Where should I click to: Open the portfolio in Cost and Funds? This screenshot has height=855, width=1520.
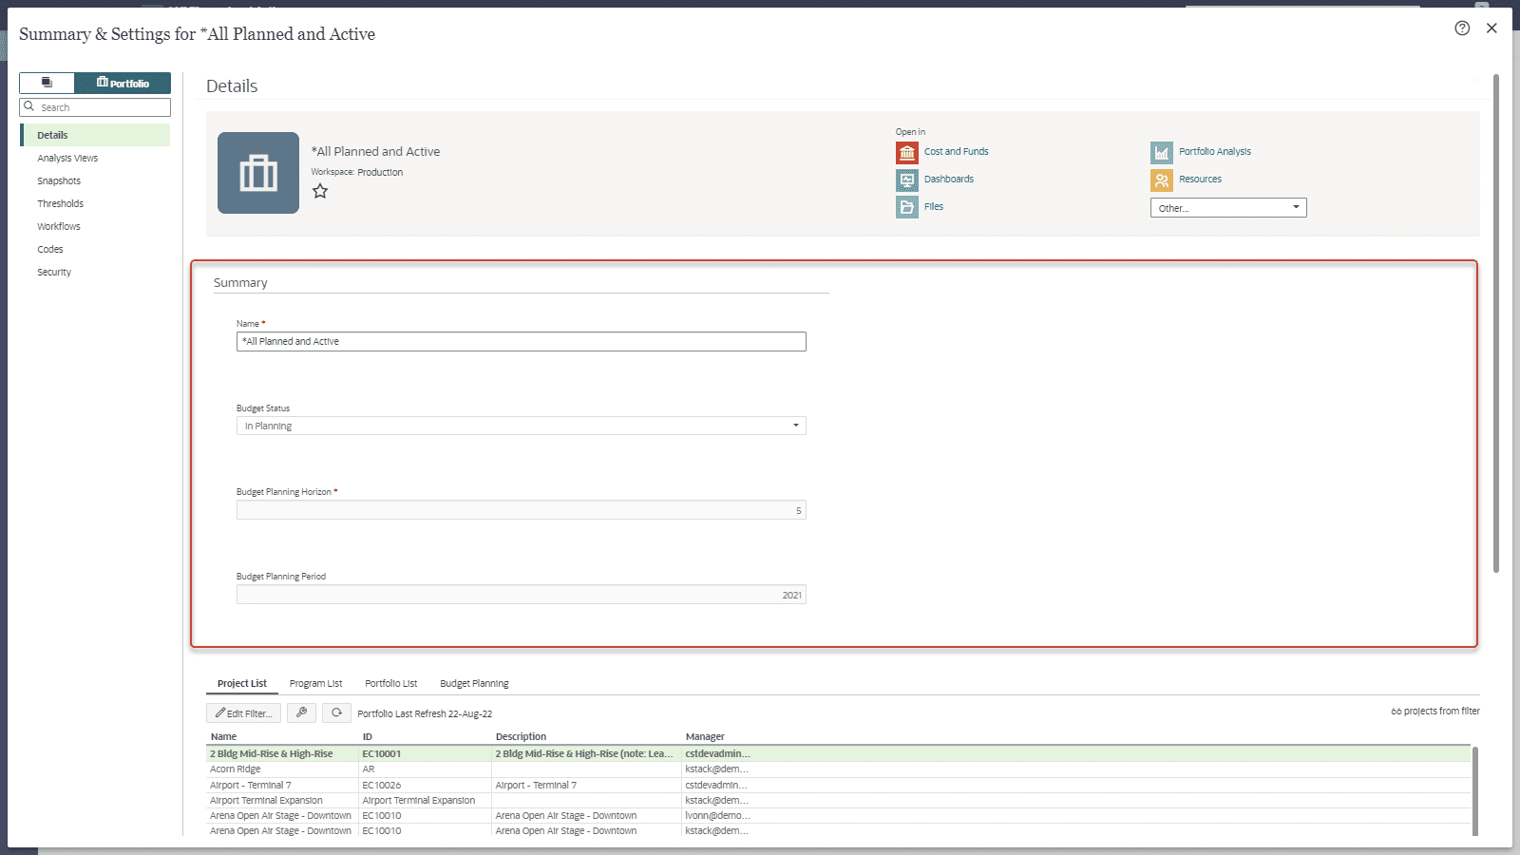click(955, 152)
